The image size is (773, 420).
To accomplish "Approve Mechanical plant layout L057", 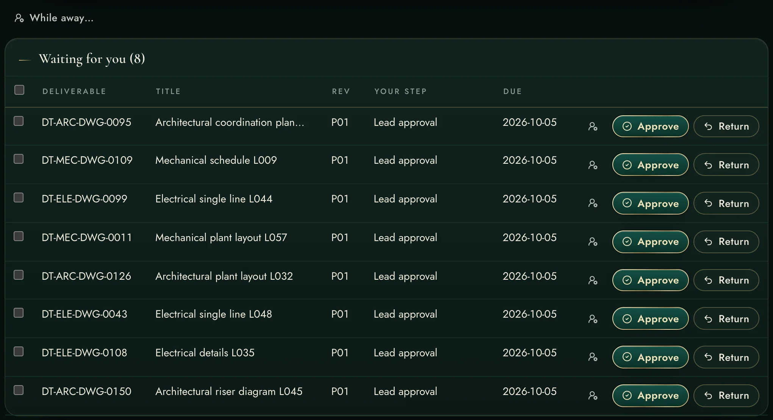I will [650, 241].
